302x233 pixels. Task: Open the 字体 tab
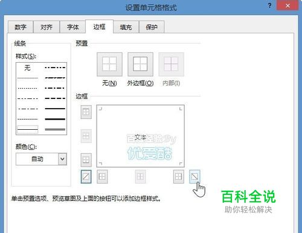[72, 27]
